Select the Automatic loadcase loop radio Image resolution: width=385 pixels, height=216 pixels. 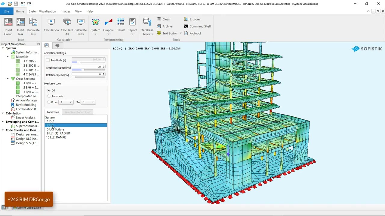point(49,96)
